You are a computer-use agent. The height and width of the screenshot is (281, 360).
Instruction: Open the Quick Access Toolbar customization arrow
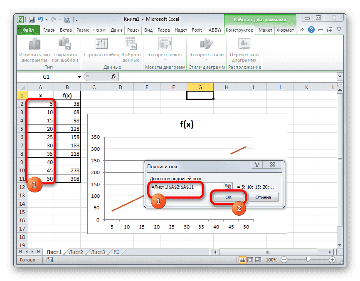click(x=76, y=19)
